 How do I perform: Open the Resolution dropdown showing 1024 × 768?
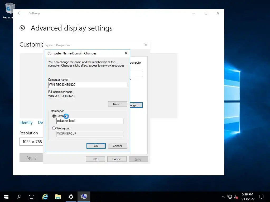(31, 142)
